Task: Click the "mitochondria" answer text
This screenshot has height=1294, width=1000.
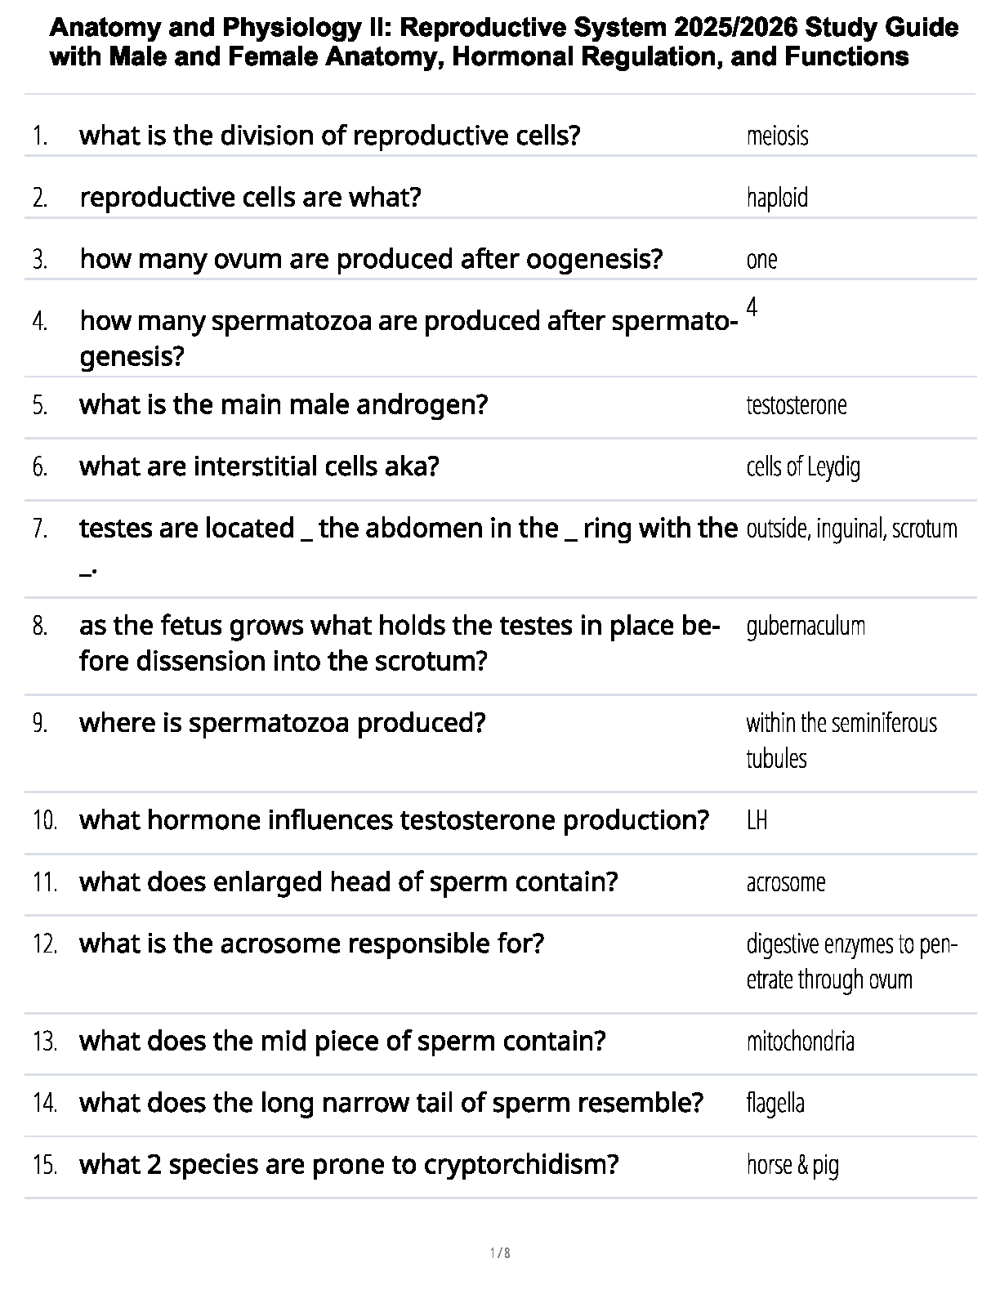Action: [800, 1042]
